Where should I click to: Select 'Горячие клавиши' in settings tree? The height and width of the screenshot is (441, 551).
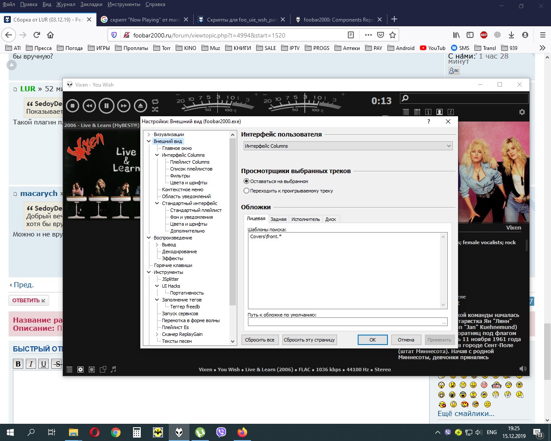173,265
